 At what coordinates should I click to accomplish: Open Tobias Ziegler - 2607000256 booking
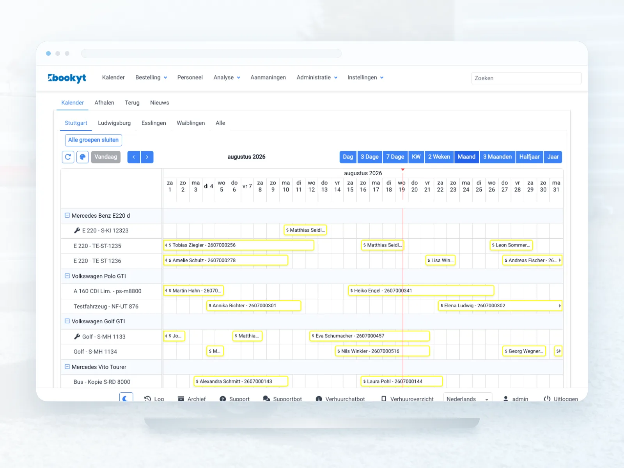tap(239, 245)
